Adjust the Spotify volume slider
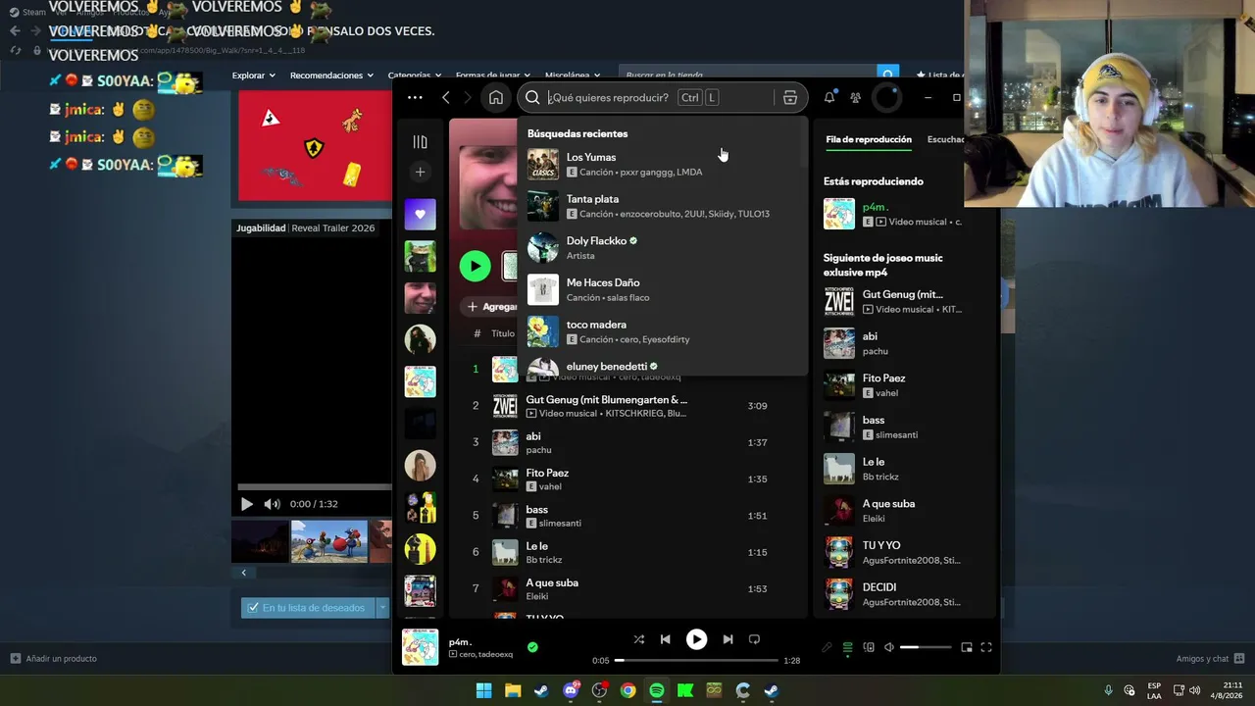Image resolution: width=1255 pixels, height=706 pixels. (x=927, y=647)
